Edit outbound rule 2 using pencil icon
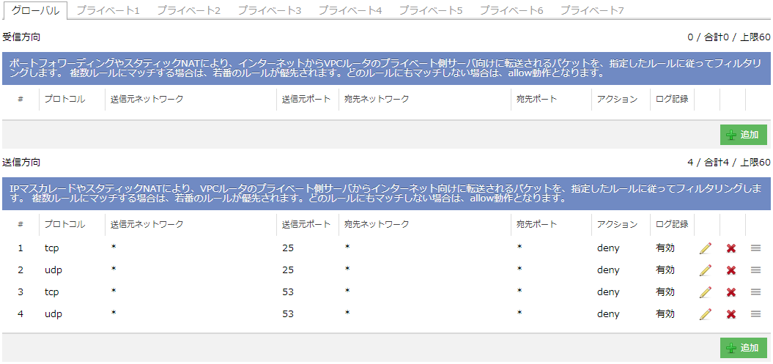The width and height of the screenshot is (773, 364). [x=706, y=270]
